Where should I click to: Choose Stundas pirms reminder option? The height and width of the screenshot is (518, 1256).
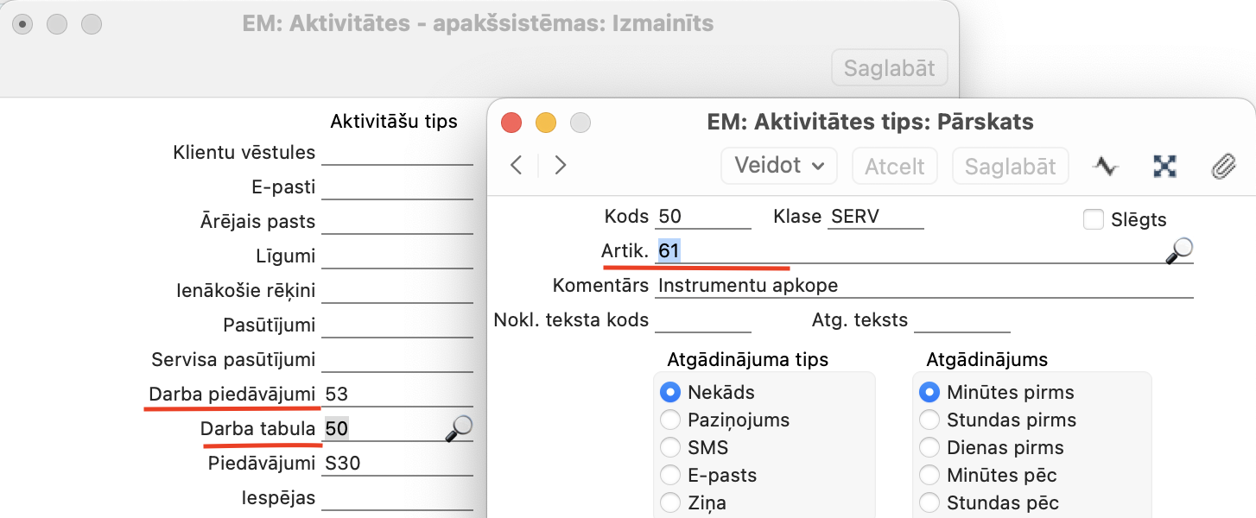pos(929,420)
